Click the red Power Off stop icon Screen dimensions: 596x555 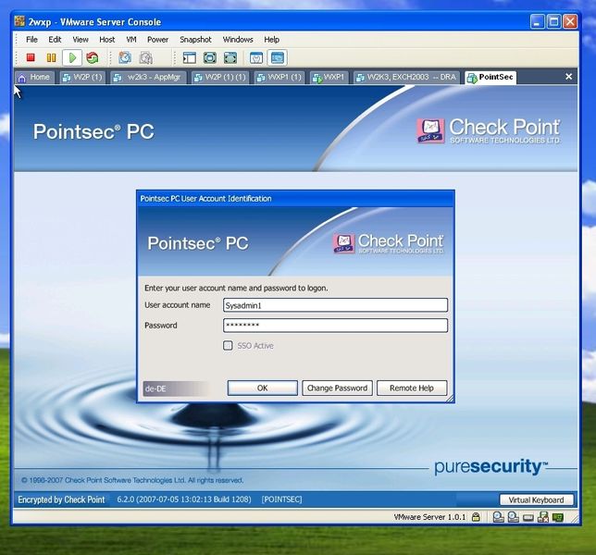(31, 57)
